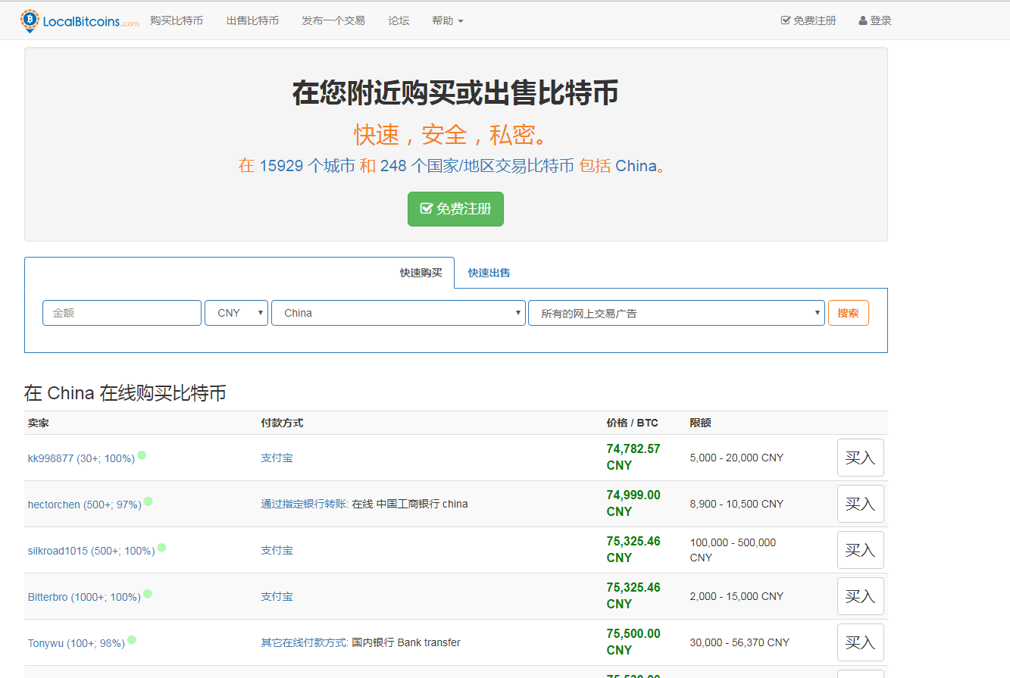Click the 搜索 search button
Viewport: 1010px width, 678px height.
(x=848, y=312)
